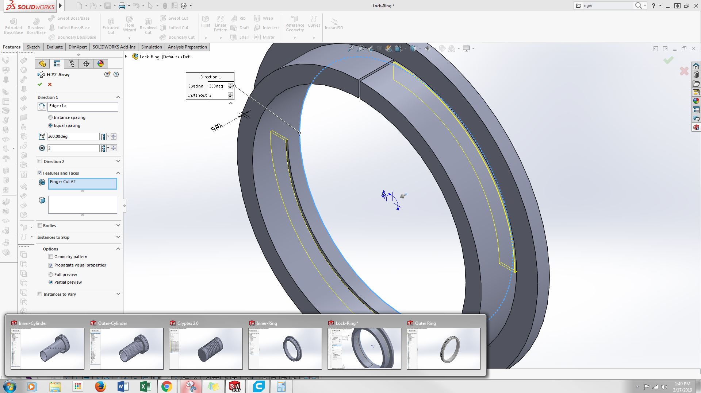Collapse the Options section
Image resolution: width=701 pixels, height=393 pixels.
[118, 249]
